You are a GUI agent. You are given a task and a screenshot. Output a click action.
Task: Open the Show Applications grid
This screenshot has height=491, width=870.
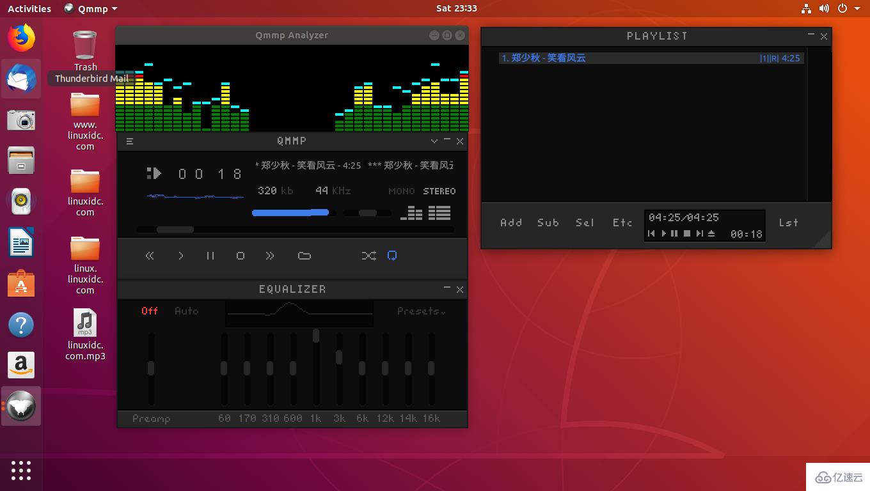point(21,471)
